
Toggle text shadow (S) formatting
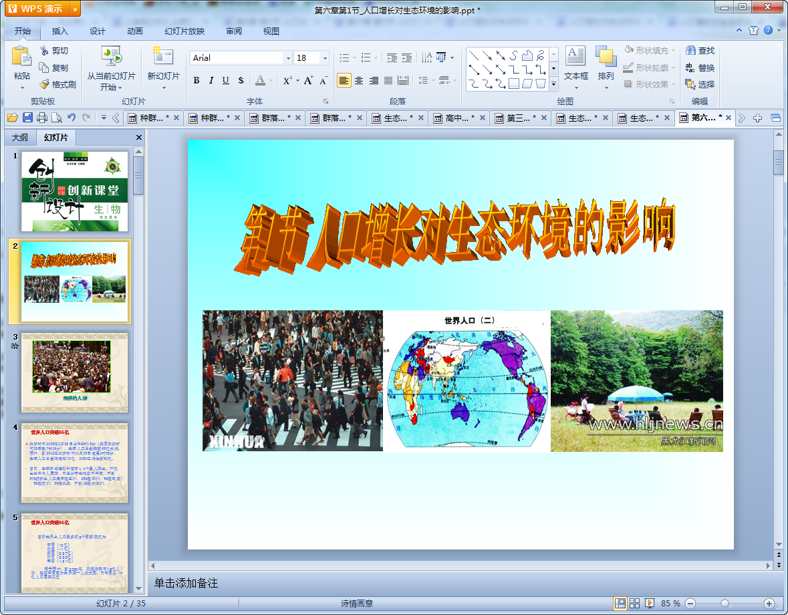pos(241,80)
